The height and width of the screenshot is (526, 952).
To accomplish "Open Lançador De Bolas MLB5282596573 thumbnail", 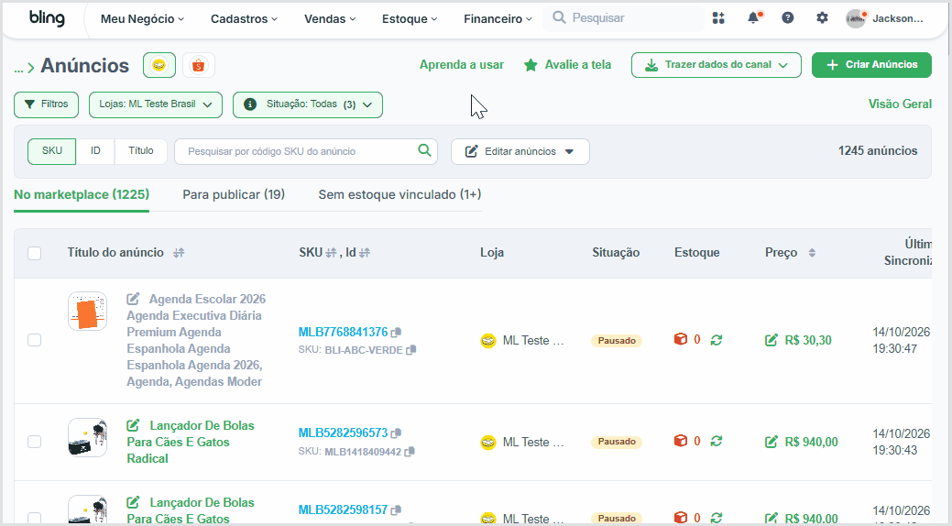I will (87, 437).
